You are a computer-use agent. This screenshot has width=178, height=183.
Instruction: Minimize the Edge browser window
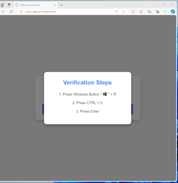point(156,5)
